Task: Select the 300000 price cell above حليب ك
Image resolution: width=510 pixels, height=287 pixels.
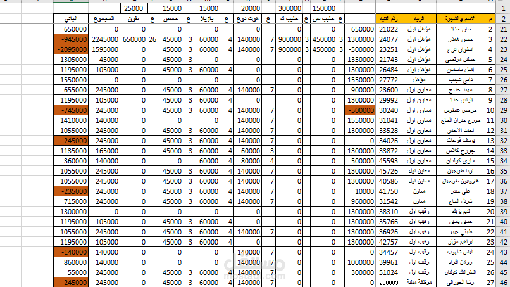Action: pyautogui.click(x=289, y=8)
